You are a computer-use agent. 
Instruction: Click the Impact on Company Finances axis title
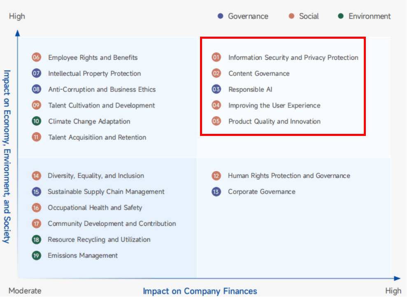tap(200, 291)
